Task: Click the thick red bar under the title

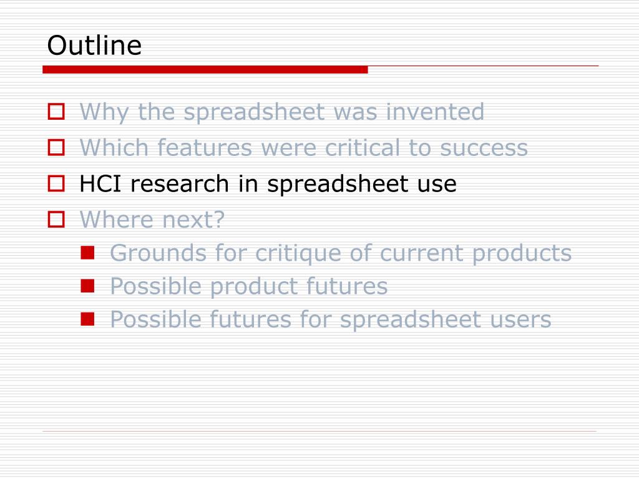Action: point(205,70)
